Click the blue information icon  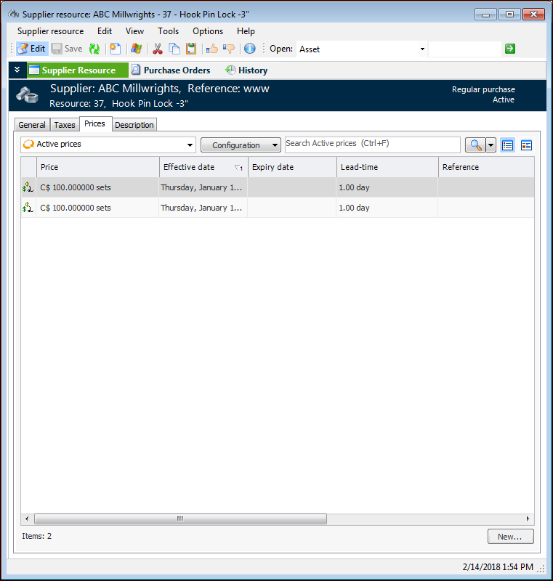click(x=250, y=49)
